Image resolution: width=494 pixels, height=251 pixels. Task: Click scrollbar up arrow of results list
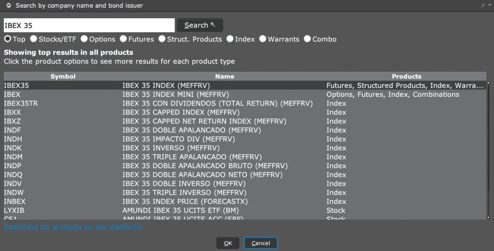[489, 83]
